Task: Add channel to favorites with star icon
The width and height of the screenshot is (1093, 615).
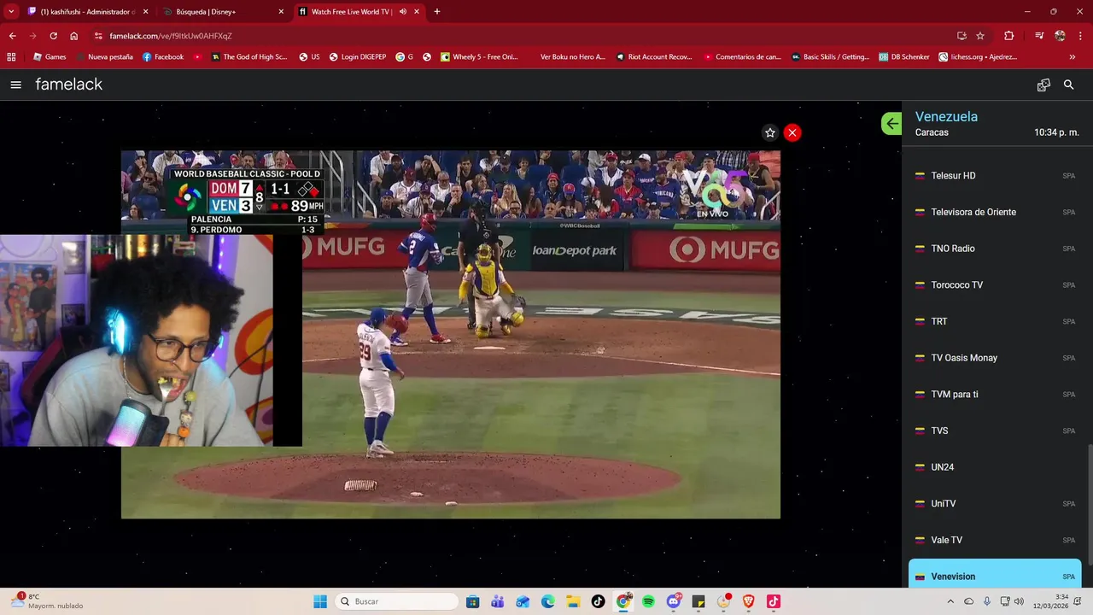Action: (770, 132)
